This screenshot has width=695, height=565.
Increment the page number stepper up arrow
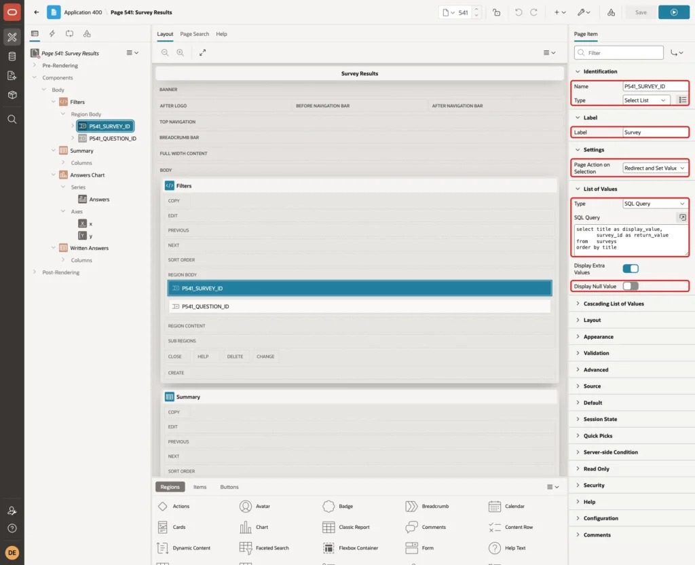pos(476,10)
